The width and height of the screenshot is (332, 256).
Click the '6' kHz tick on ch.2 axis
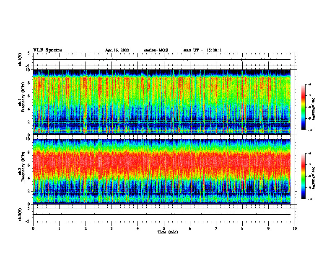coord(29,165)
